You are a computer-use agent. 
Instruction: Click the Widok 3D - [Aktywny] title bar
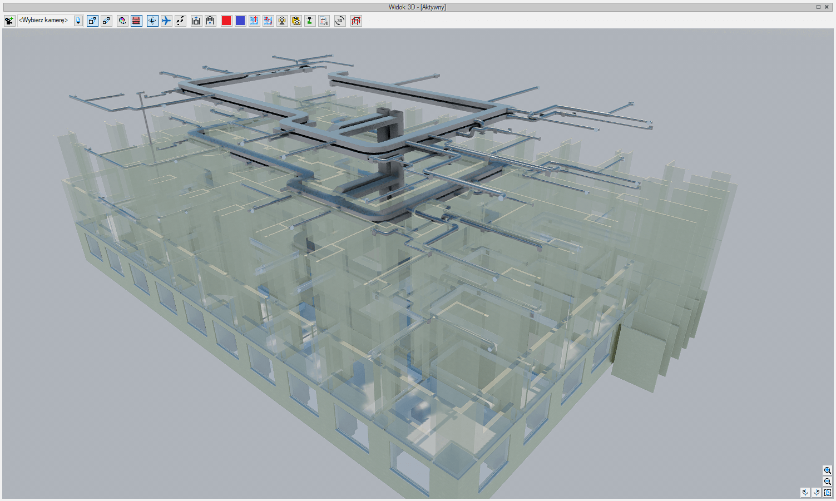pyautogui.click(x=417, y=7)
